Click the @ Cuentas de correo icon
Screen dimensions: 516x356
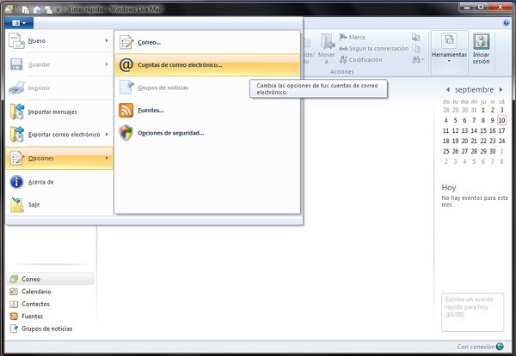[126, 65]
